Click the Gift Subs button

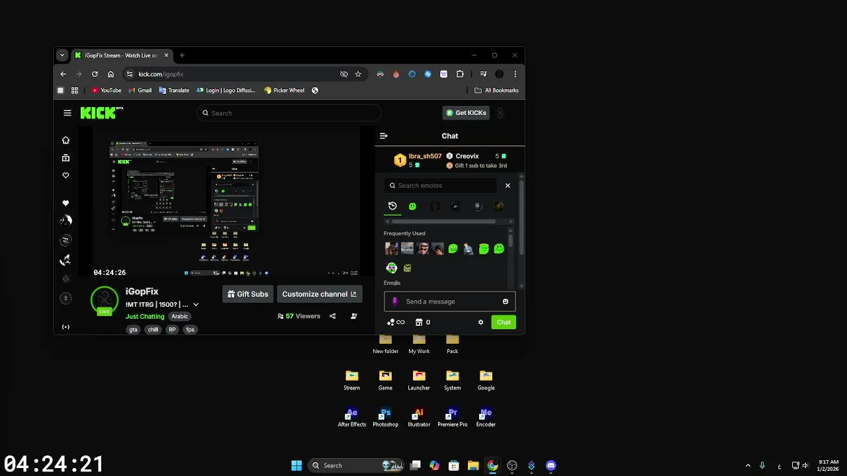pos(247,294)
